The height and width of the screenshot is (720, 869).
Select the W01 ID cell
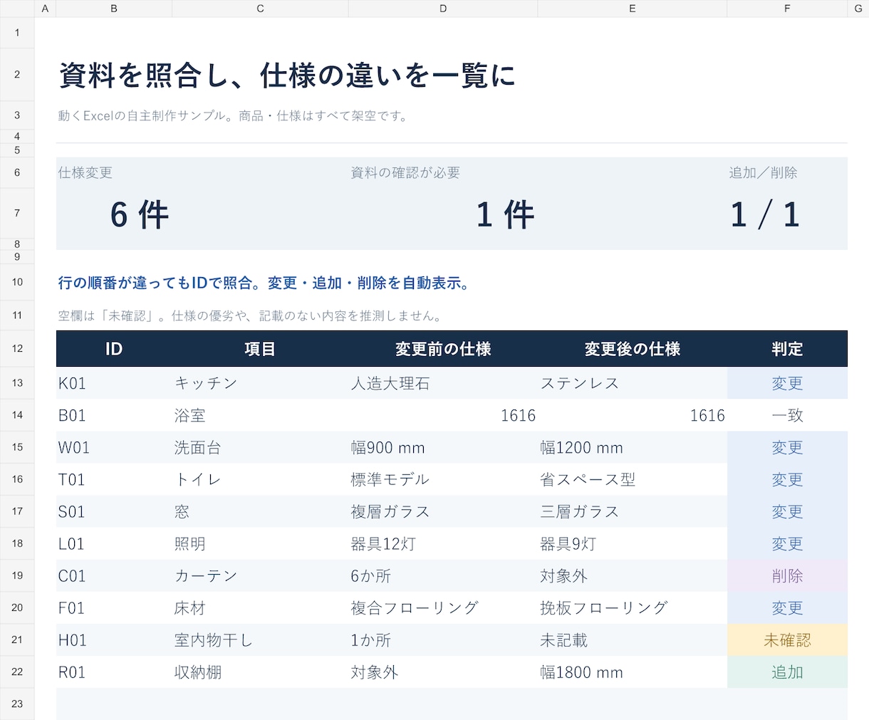(x=114, y=447)
